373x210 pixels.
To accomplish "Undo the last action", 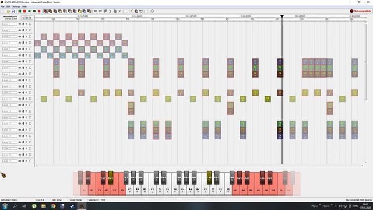I will 96,11.
